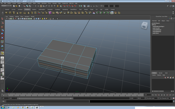The height and width of the screenshot is (109, 175).
Task: Activate the Rotate tool sphere icon
Action: click(2, 34)
